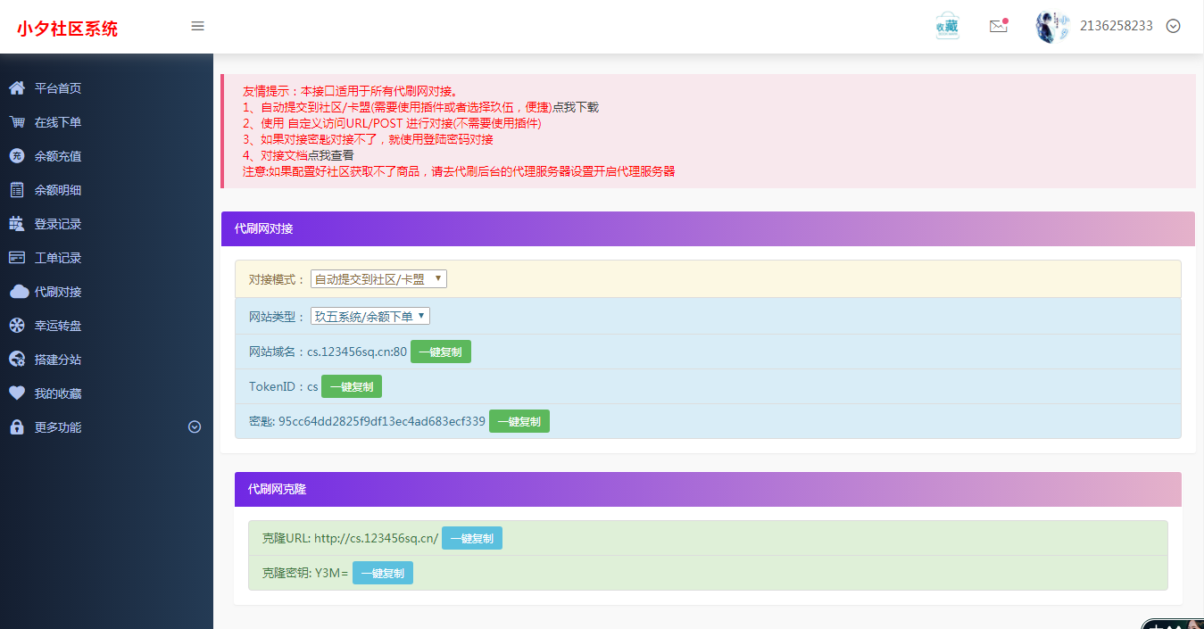This screenshot has width=1204, height=629.
Task: Click the cloud icon for 代刷对接
Action: point(19,292)
